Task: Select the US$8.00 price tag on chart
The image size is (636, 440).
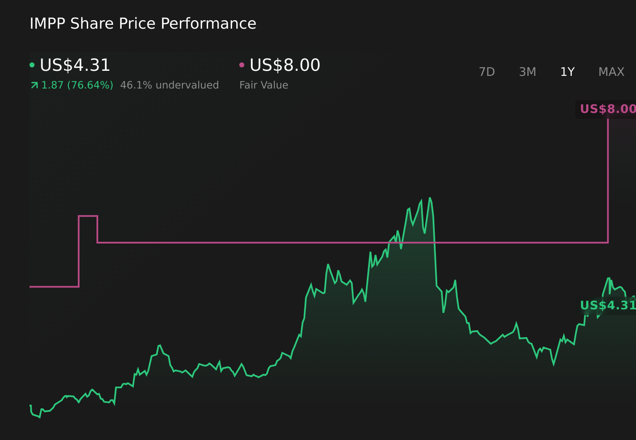Action: (607, 109)
